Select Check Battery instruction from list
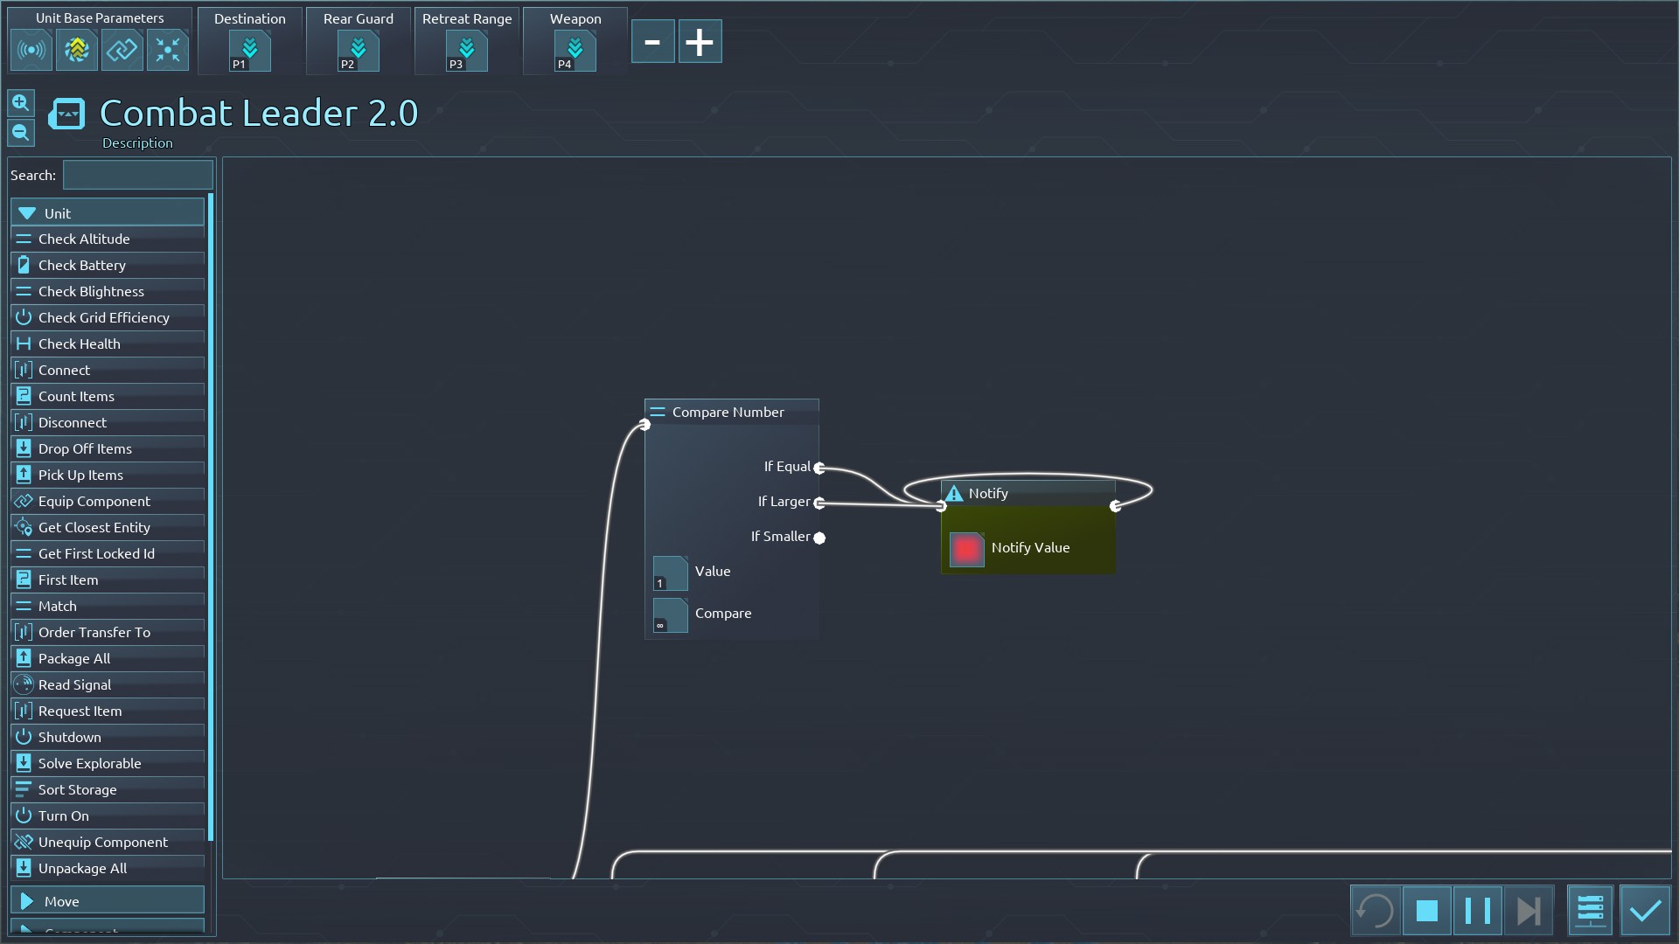1679x944 pixels. click(82, 265)
